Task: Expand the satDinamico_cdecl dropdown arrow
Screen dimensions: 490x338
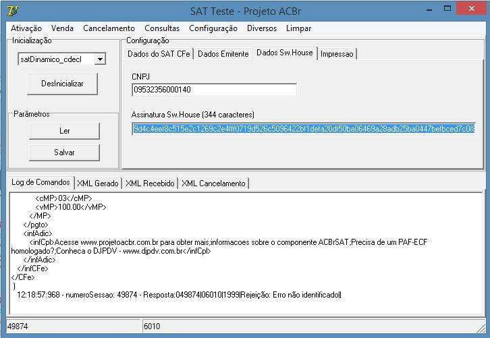Action: (100, 59)
